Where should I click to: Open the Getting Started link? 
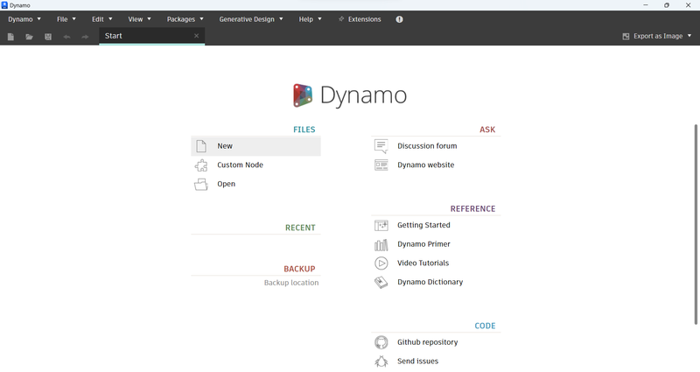point(423,226)
